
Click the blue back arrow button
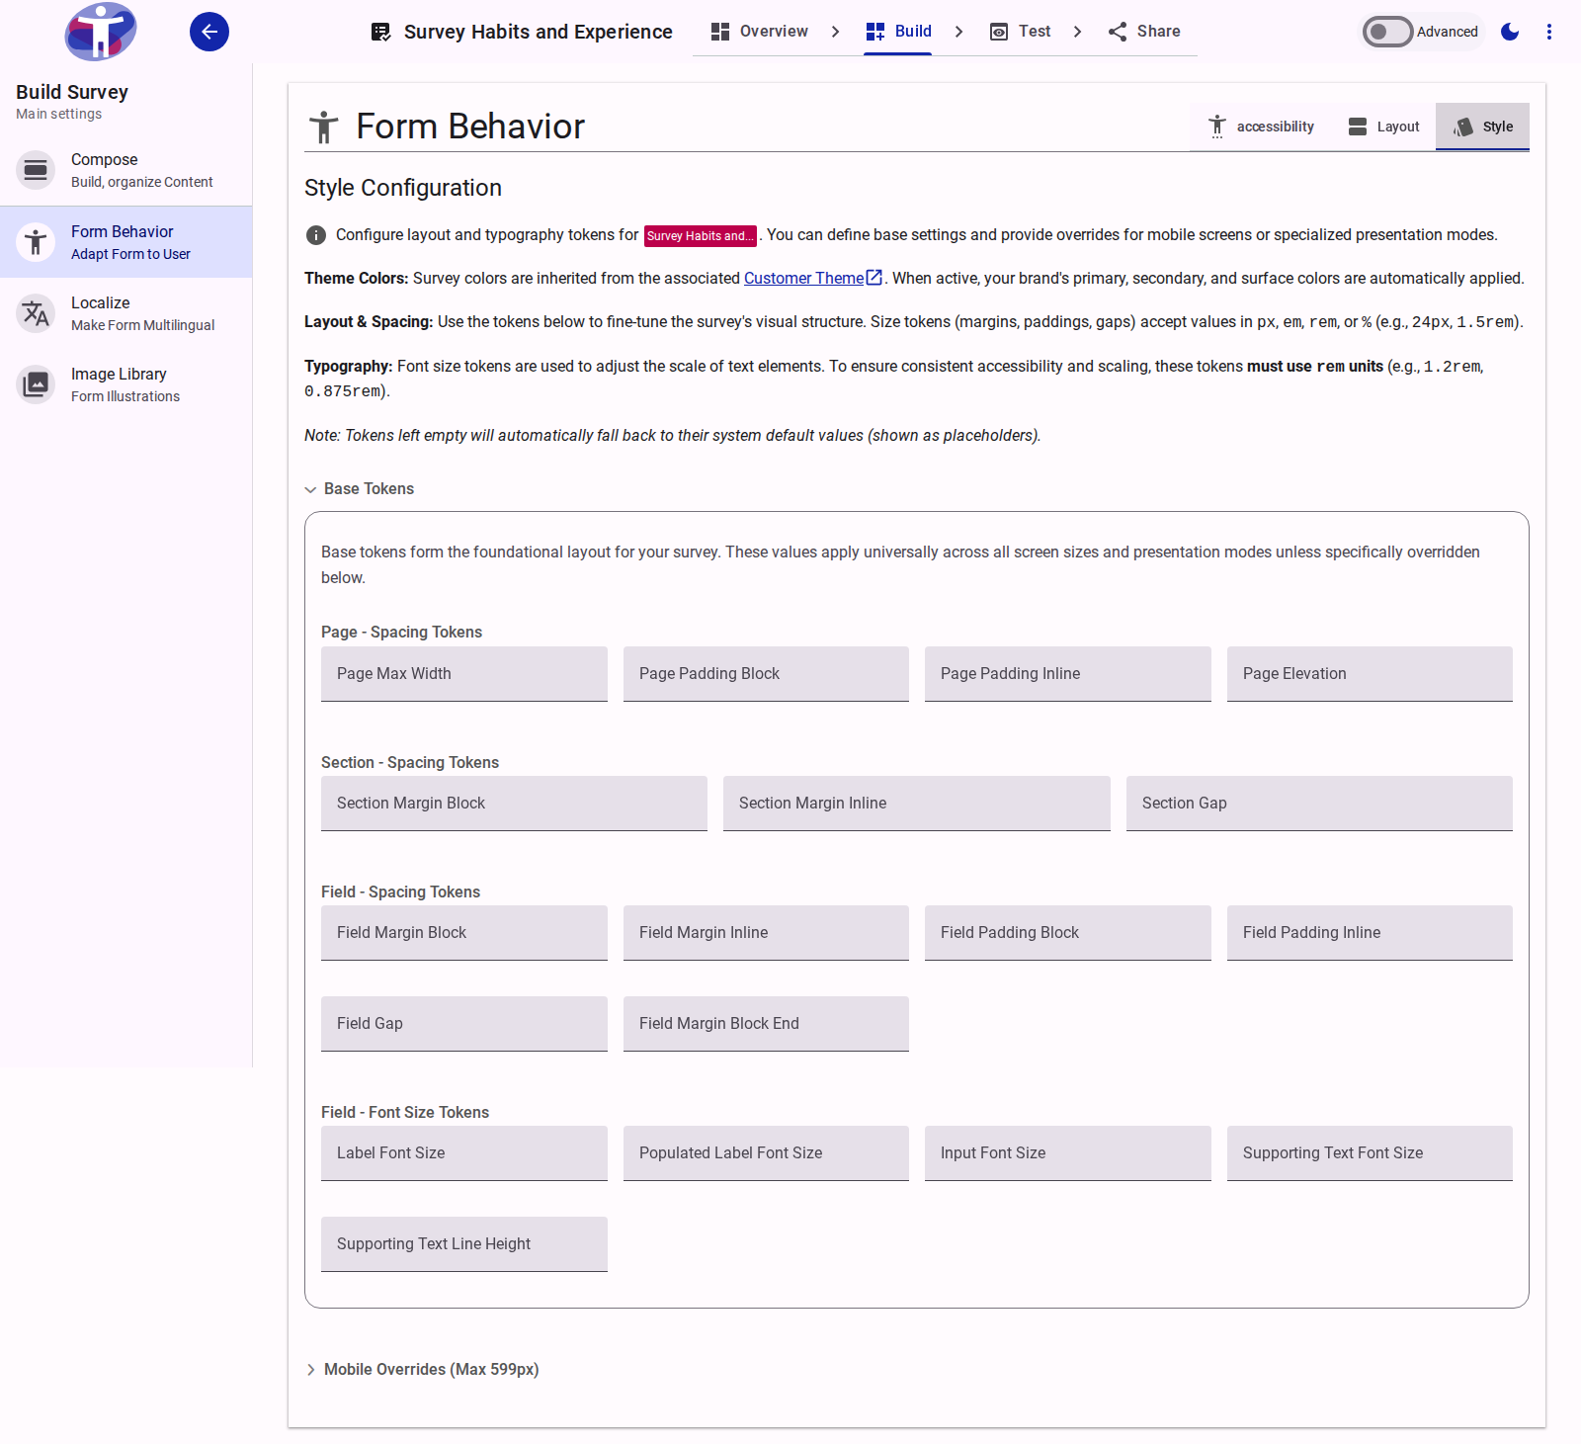coord(209,32)
